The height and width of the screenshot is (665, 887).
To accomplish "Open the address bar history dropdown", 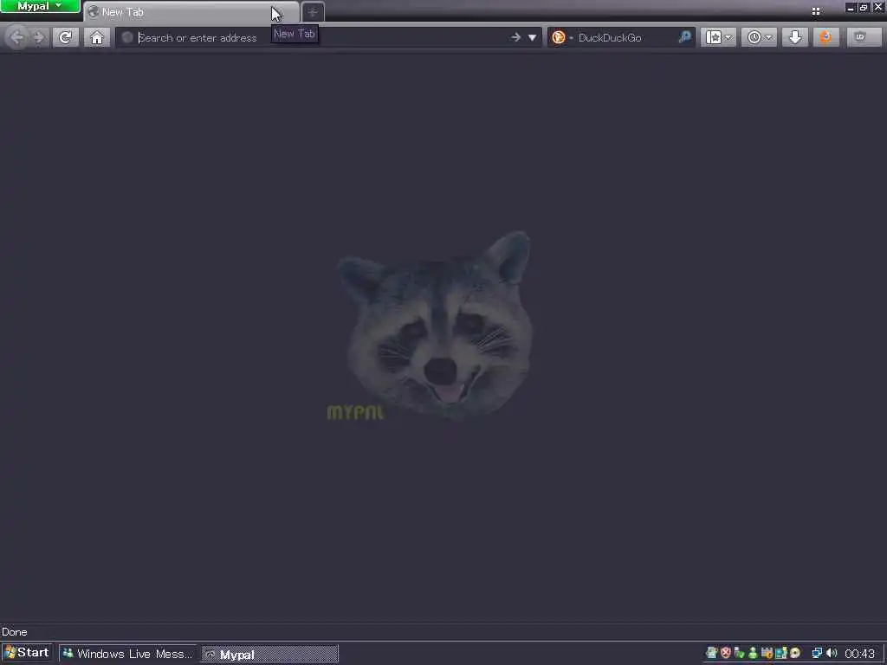I will coord(533,38).
